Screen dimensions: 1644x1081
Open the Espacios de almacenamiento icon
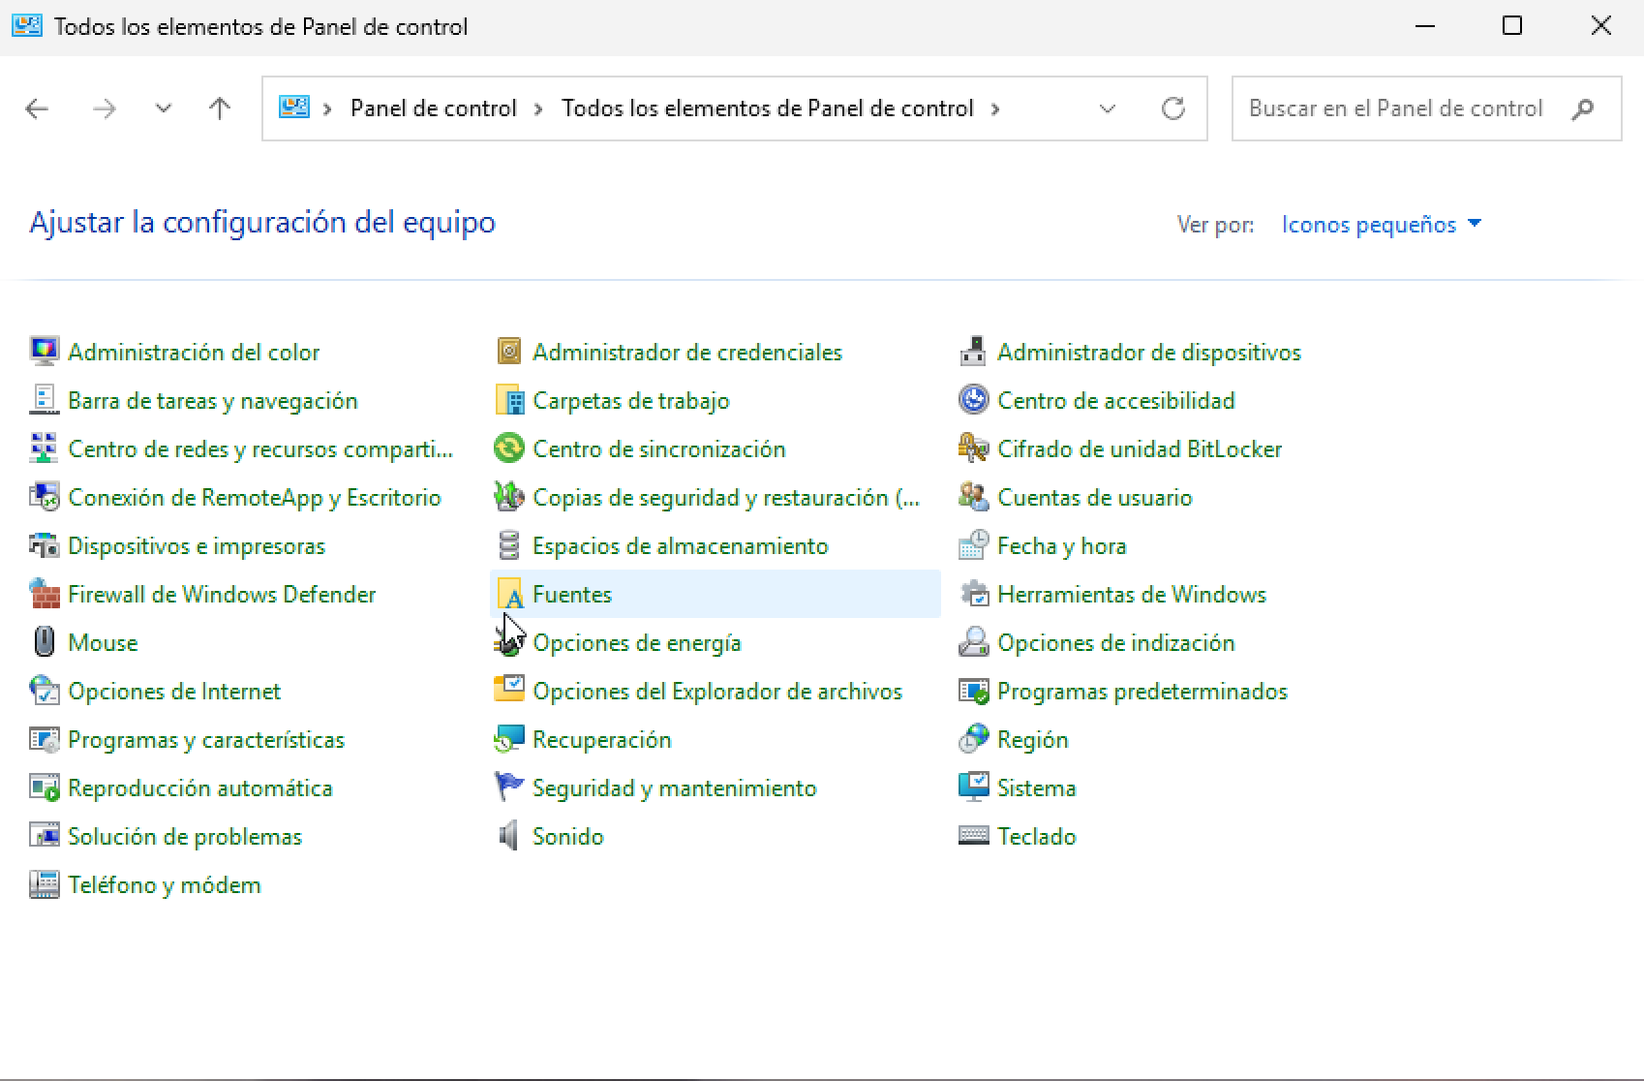[x=508, y=545]
